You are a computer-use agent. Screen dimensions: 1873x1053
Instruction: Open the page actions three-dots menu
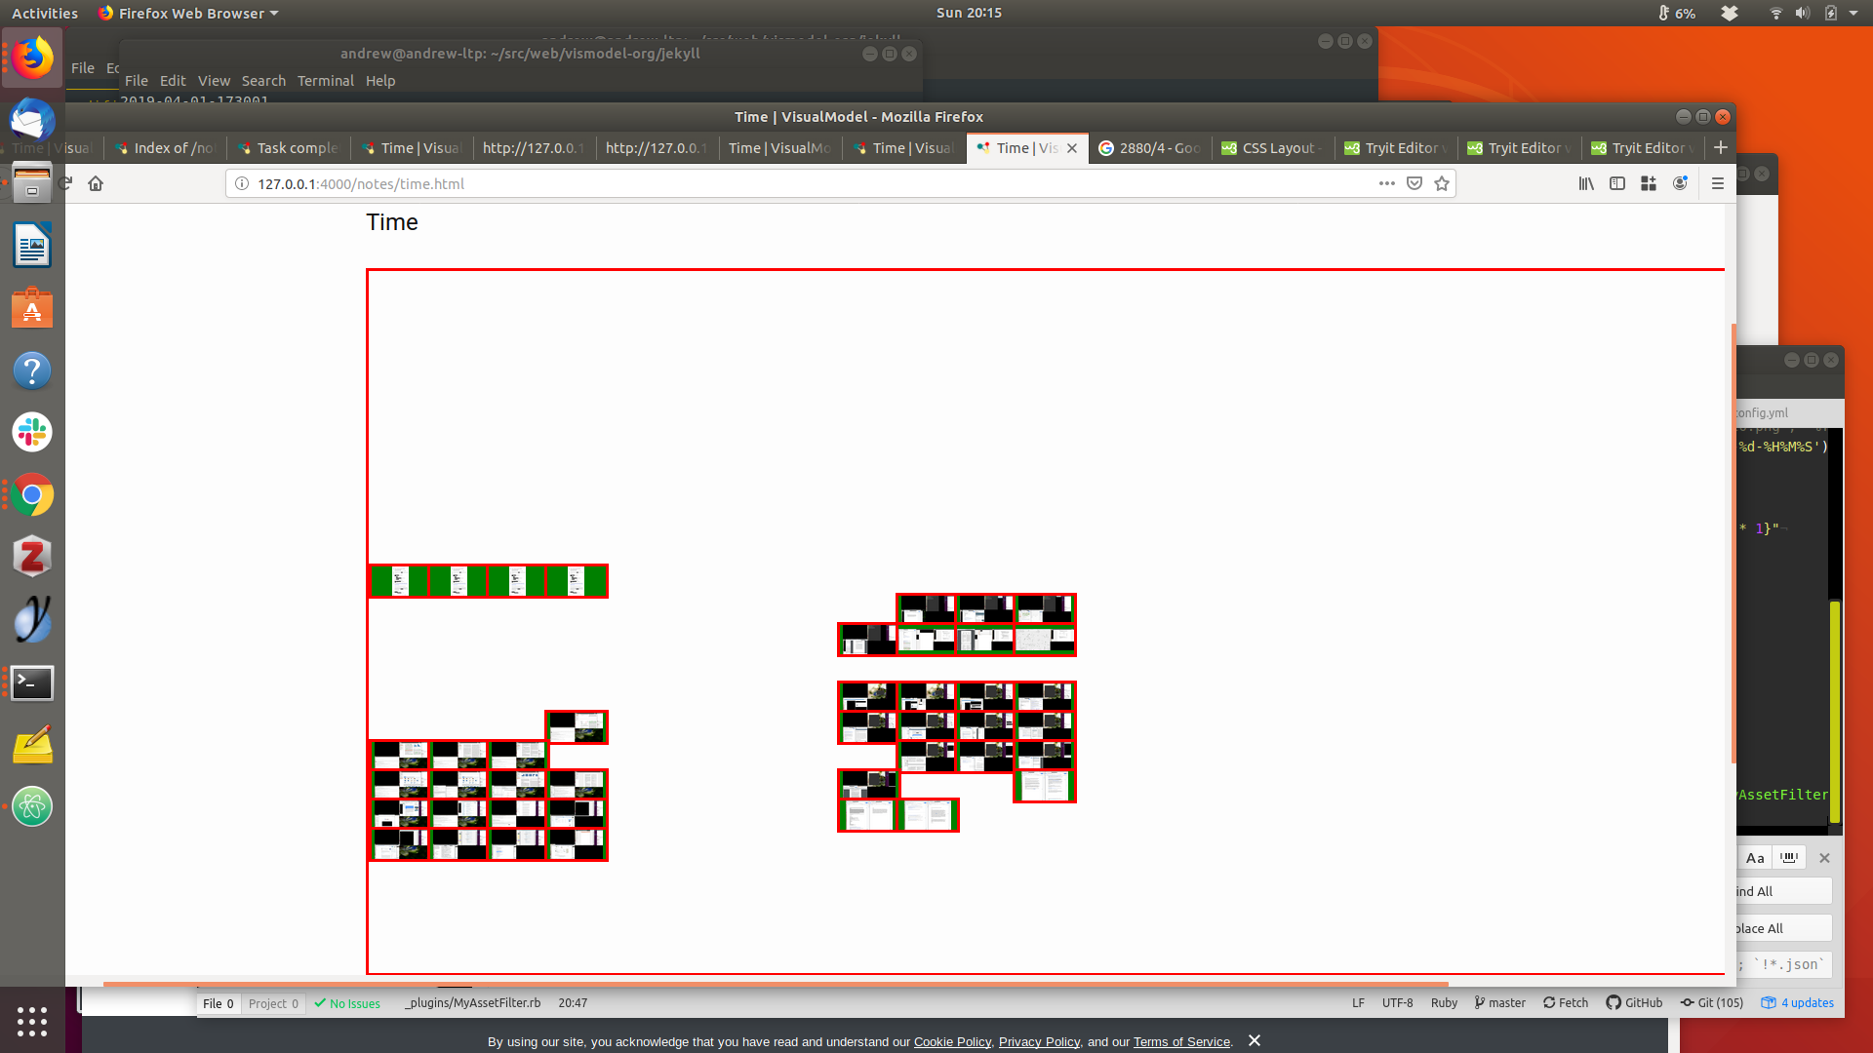point(1386,183)
